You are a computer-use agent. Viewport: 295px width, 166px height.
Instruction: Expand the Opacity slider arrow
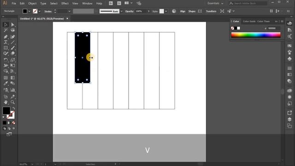tap(148, 11)
